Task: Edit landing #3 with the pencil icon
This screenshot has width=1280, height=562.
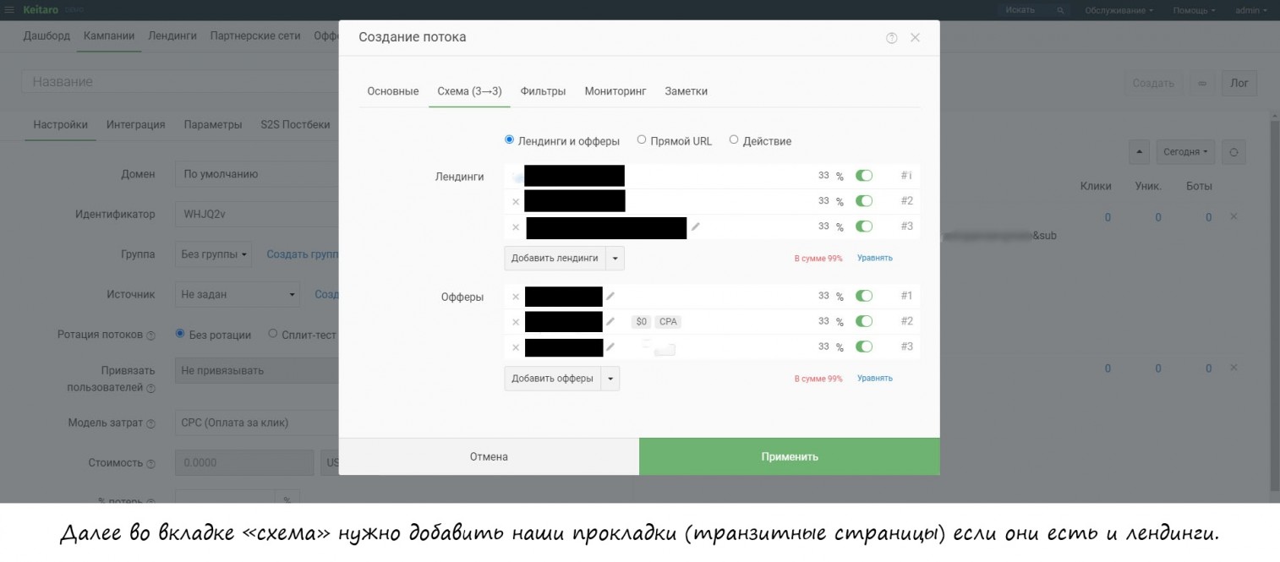Action: point(696,226)
